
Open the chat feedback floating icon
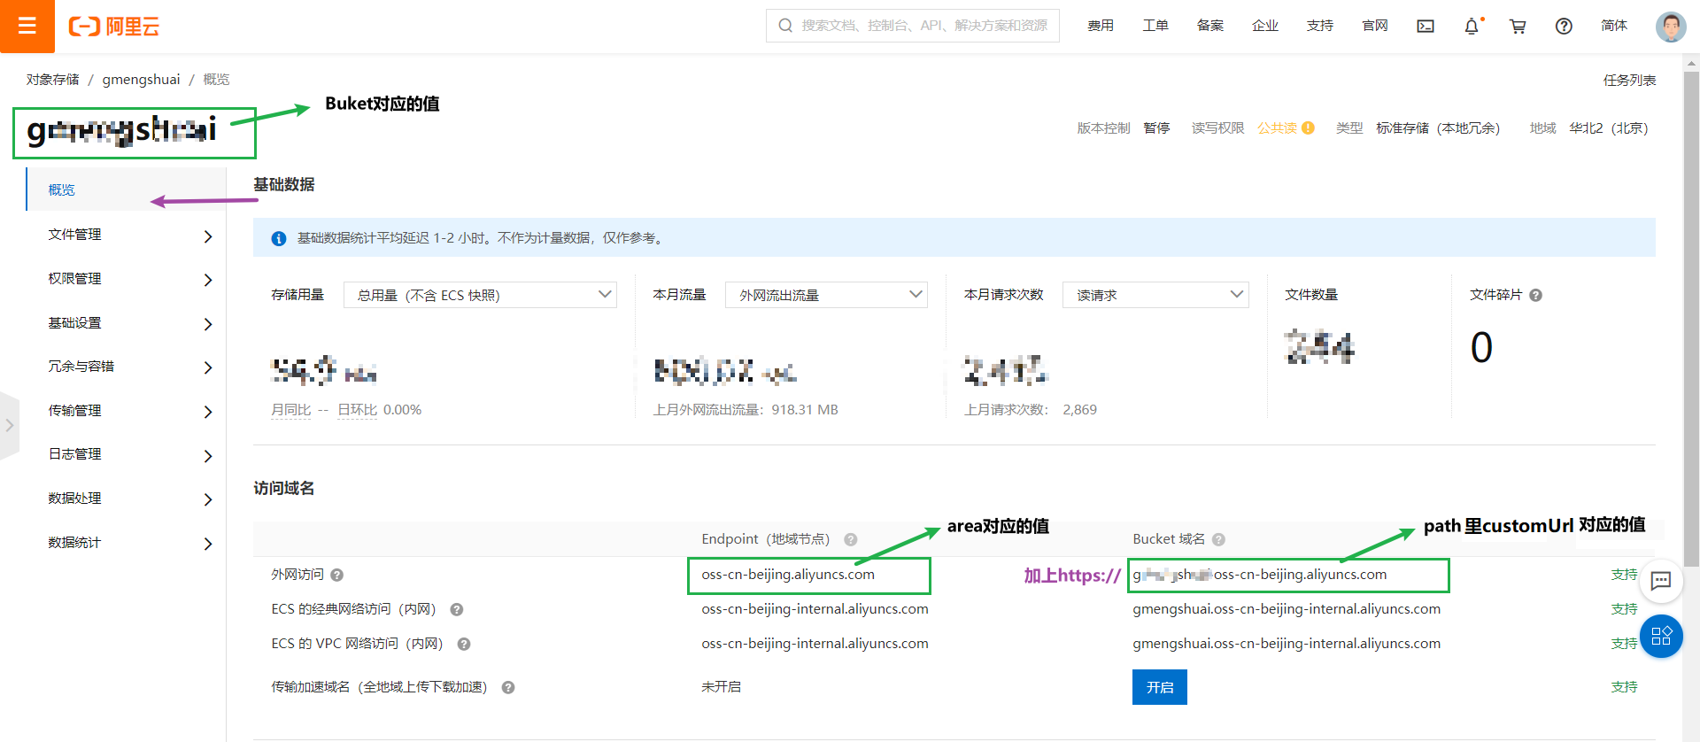1661,581
